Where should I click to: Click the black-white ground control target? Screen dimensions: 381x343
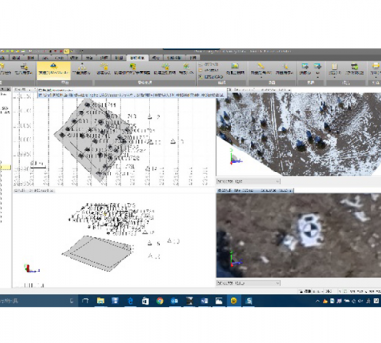point(311,231)
